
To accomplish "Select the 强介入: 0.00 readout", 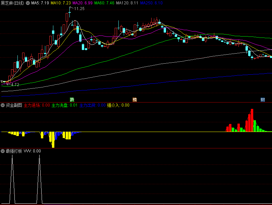I will click(x=118, y=105).
